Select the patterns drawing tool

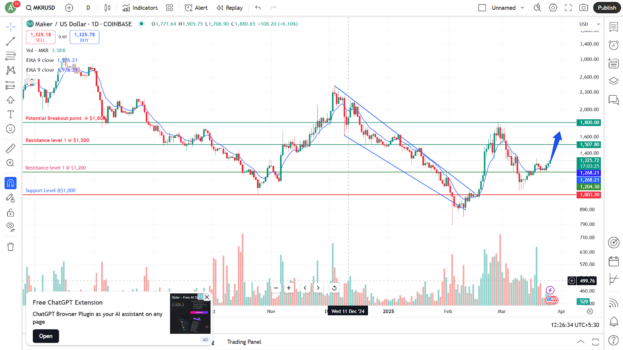(11, 70)
